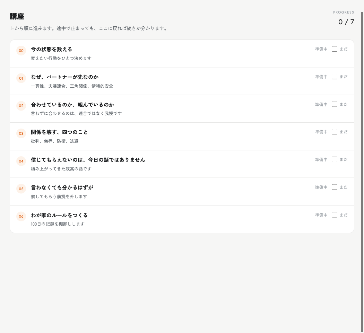Click the 0 / 7 progress counter
The height and width of the screenshot is (333, 364).
[x=346, y=22]
